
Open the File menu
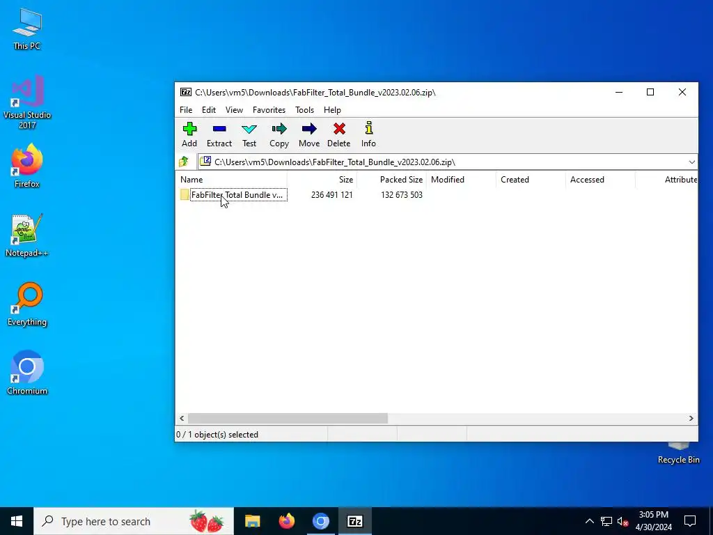[x=186, y=110]
